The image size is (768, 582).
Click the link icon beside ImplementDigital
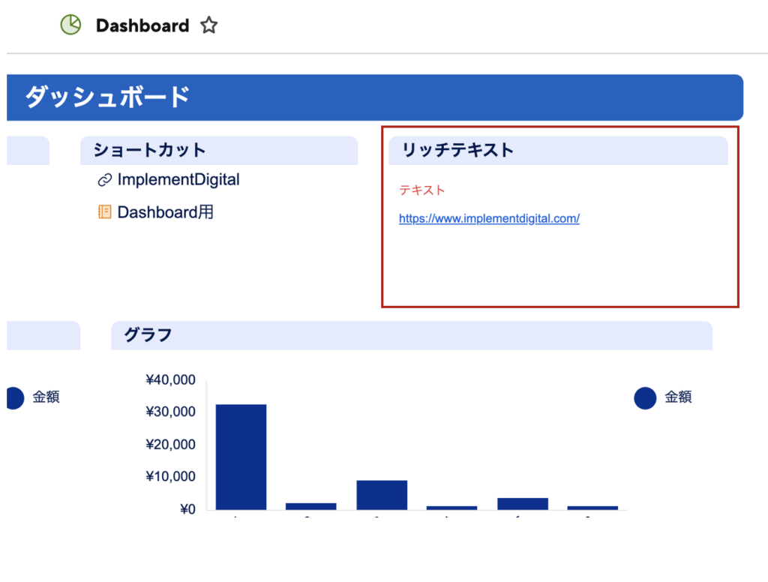pos(104,180)
